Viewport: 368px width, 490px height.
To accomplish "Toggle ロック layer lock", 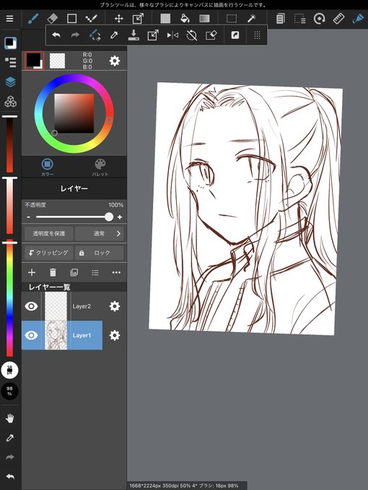I will tap(99, 252).
